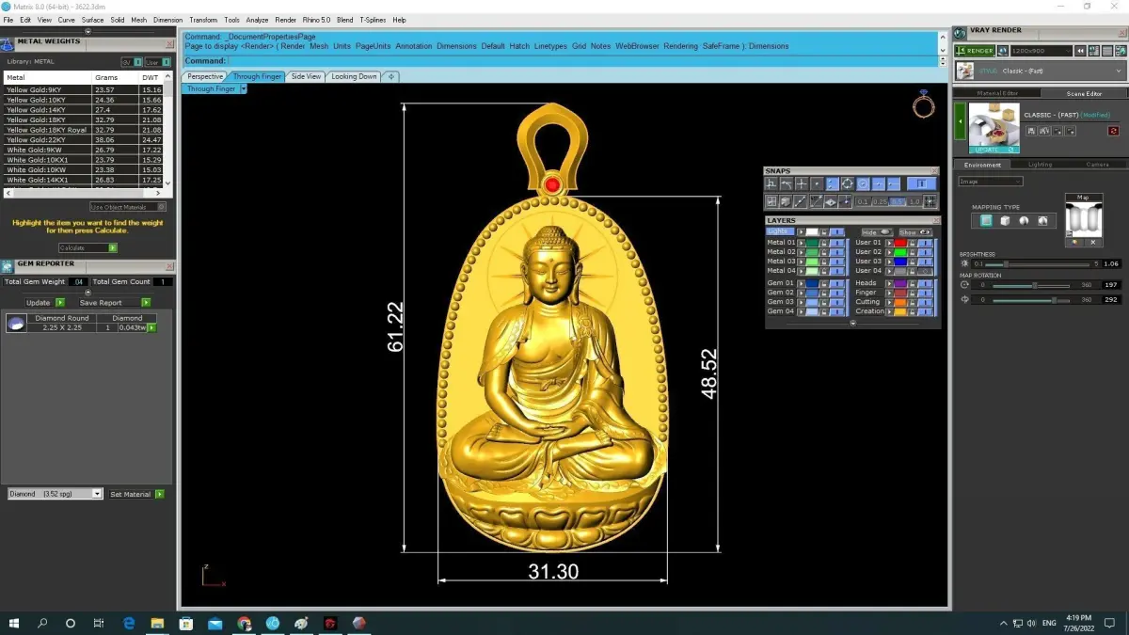Click the Update button on the style thumbnail
This screenshot has height=635, width=1129.
click(994, 150)
